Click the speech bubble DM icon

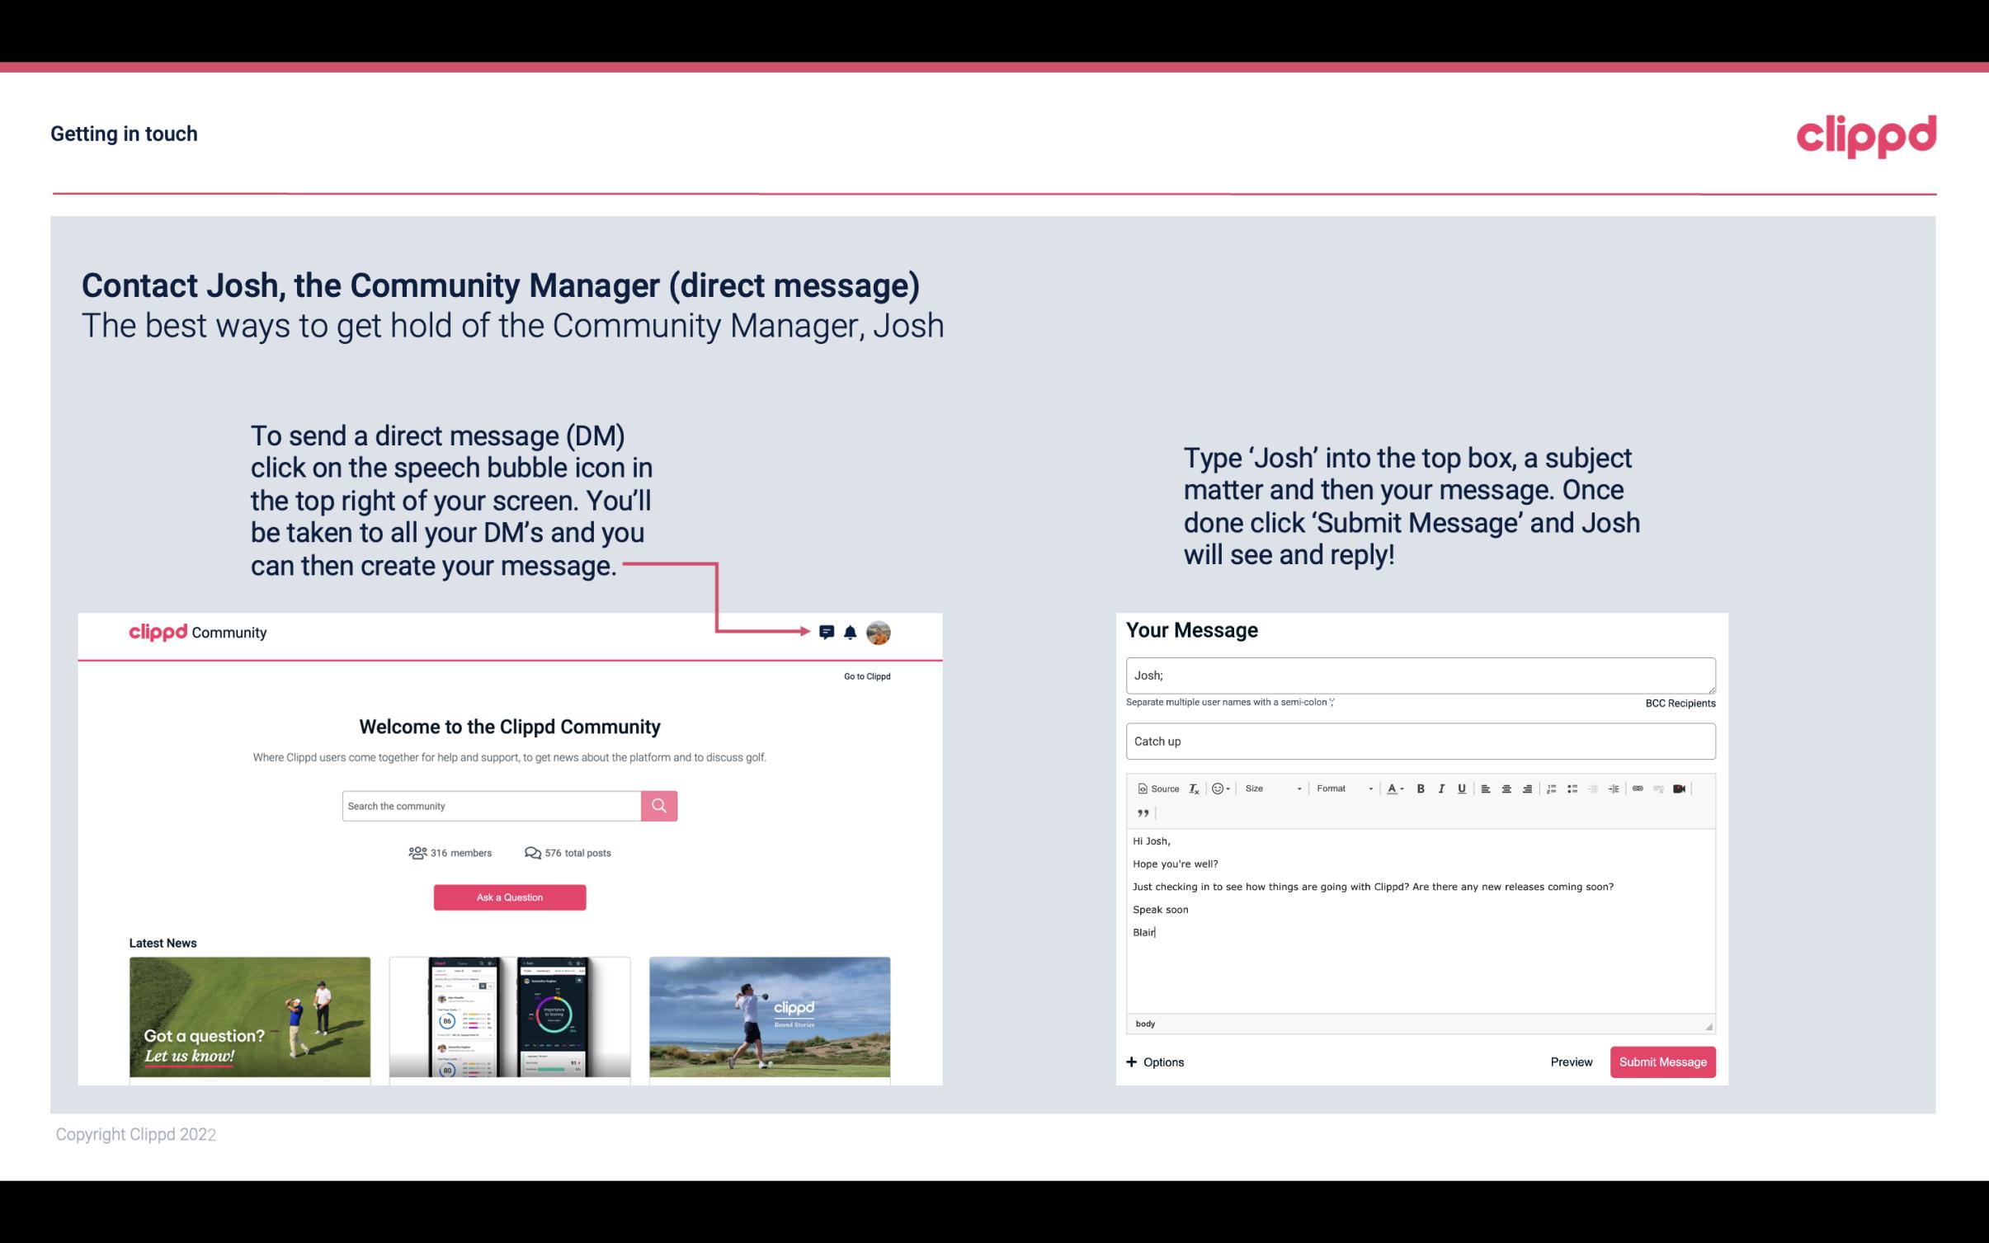point(827,632)
